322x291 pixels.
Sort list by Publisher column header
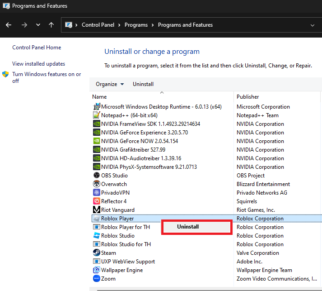point(248,96)
